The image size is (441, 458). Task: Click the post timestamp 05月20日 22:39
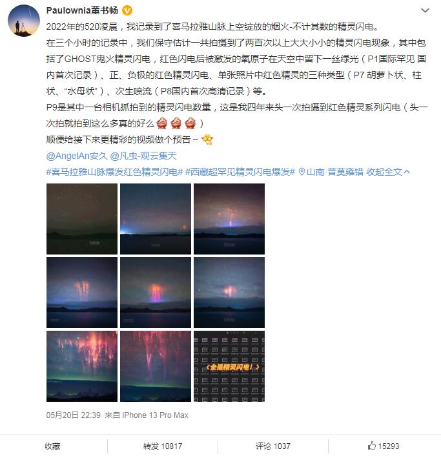coord(74,415)
